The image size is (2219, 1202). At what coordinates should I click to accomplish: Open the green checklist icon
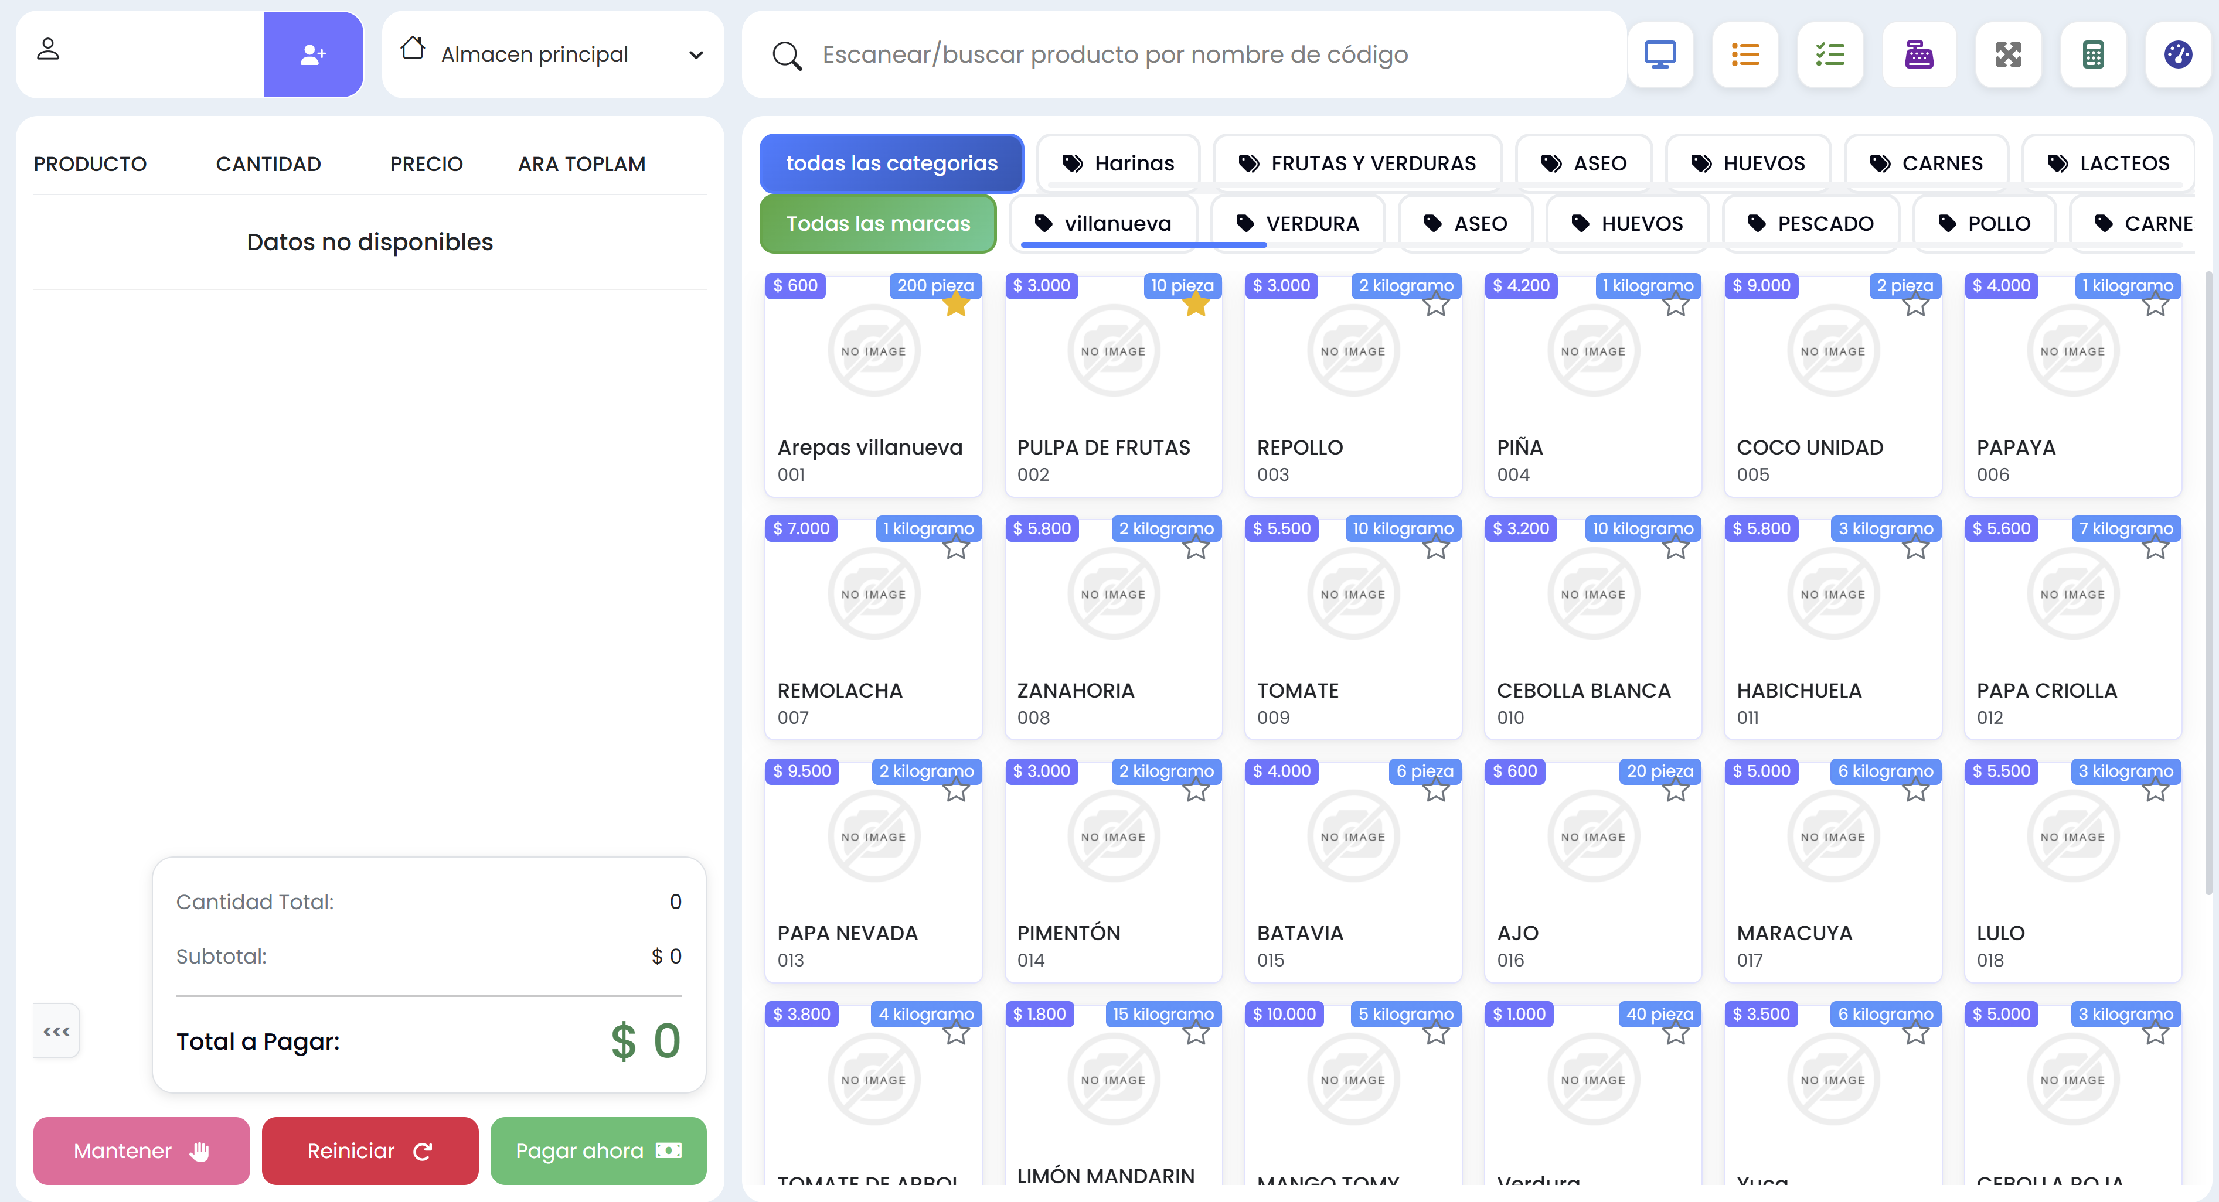(x=1830, y=54)
